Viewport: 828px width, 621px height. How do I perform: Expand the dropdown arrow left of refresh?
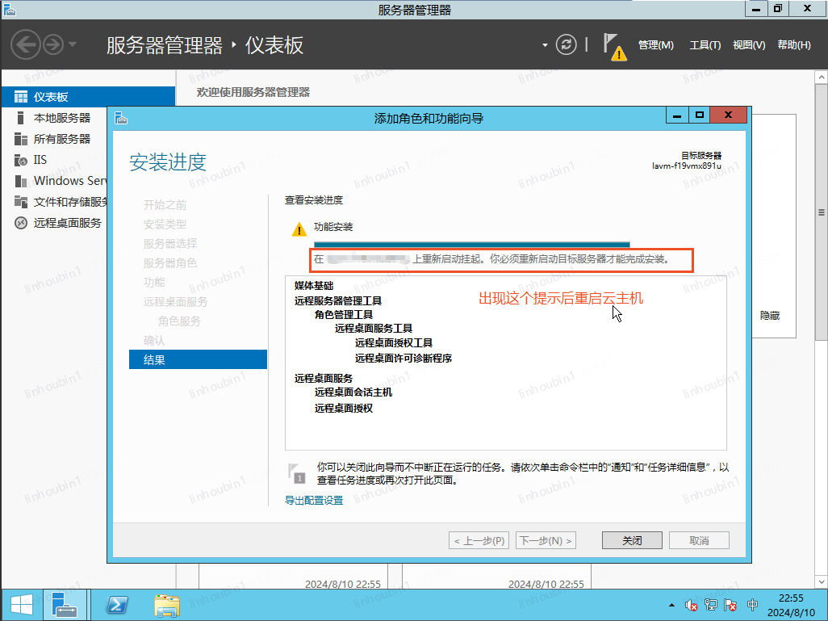click(545, 45)
